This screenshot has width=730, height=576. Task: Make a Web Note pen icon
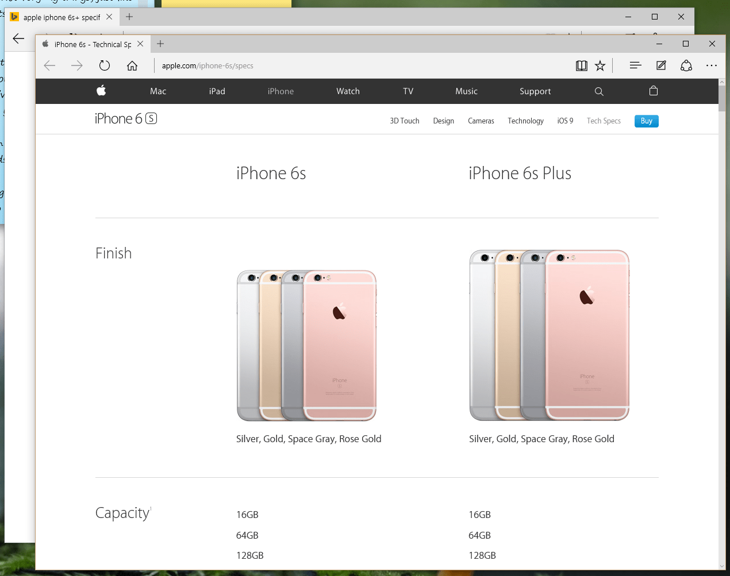pos(661,65)
